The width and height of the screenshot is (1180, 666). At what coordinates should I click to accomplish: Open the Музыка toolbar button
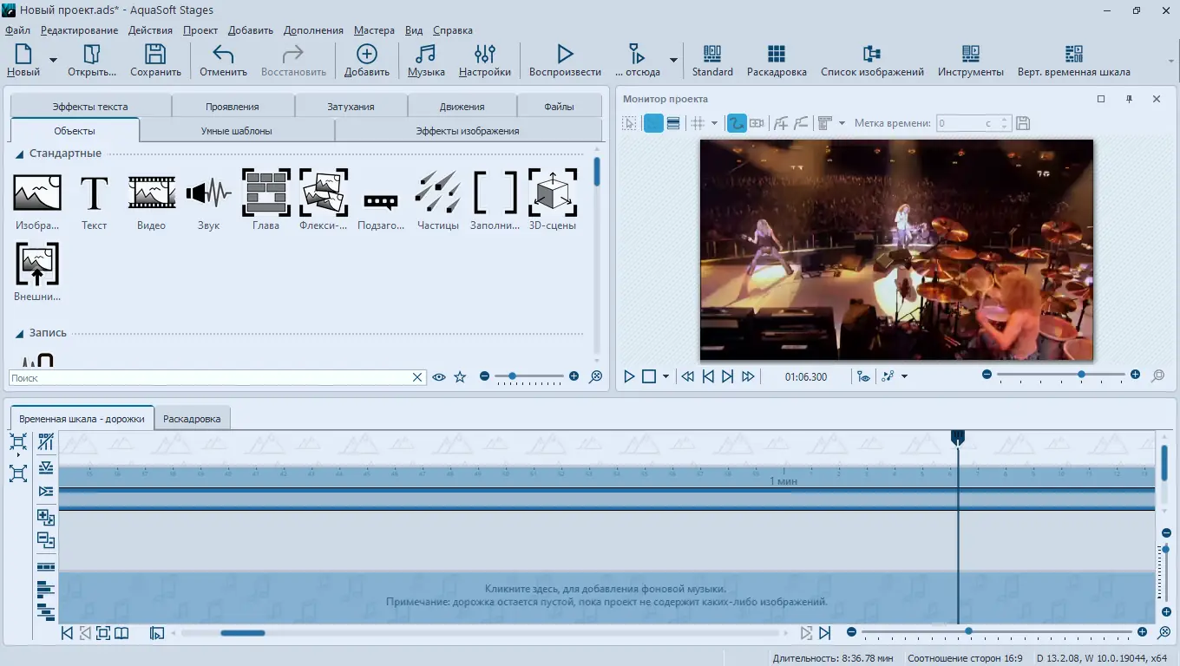tap(426, 61)
